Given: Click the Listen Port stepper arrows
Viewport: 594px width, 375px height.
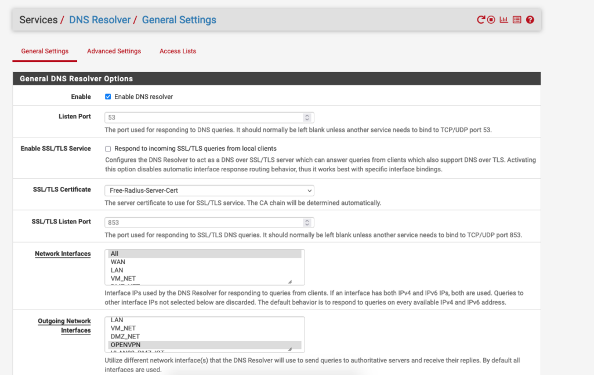Looking at the screenshot, I should pos(307,117).
